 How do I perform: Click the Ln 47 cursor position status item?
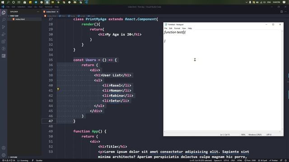[200, 161]
